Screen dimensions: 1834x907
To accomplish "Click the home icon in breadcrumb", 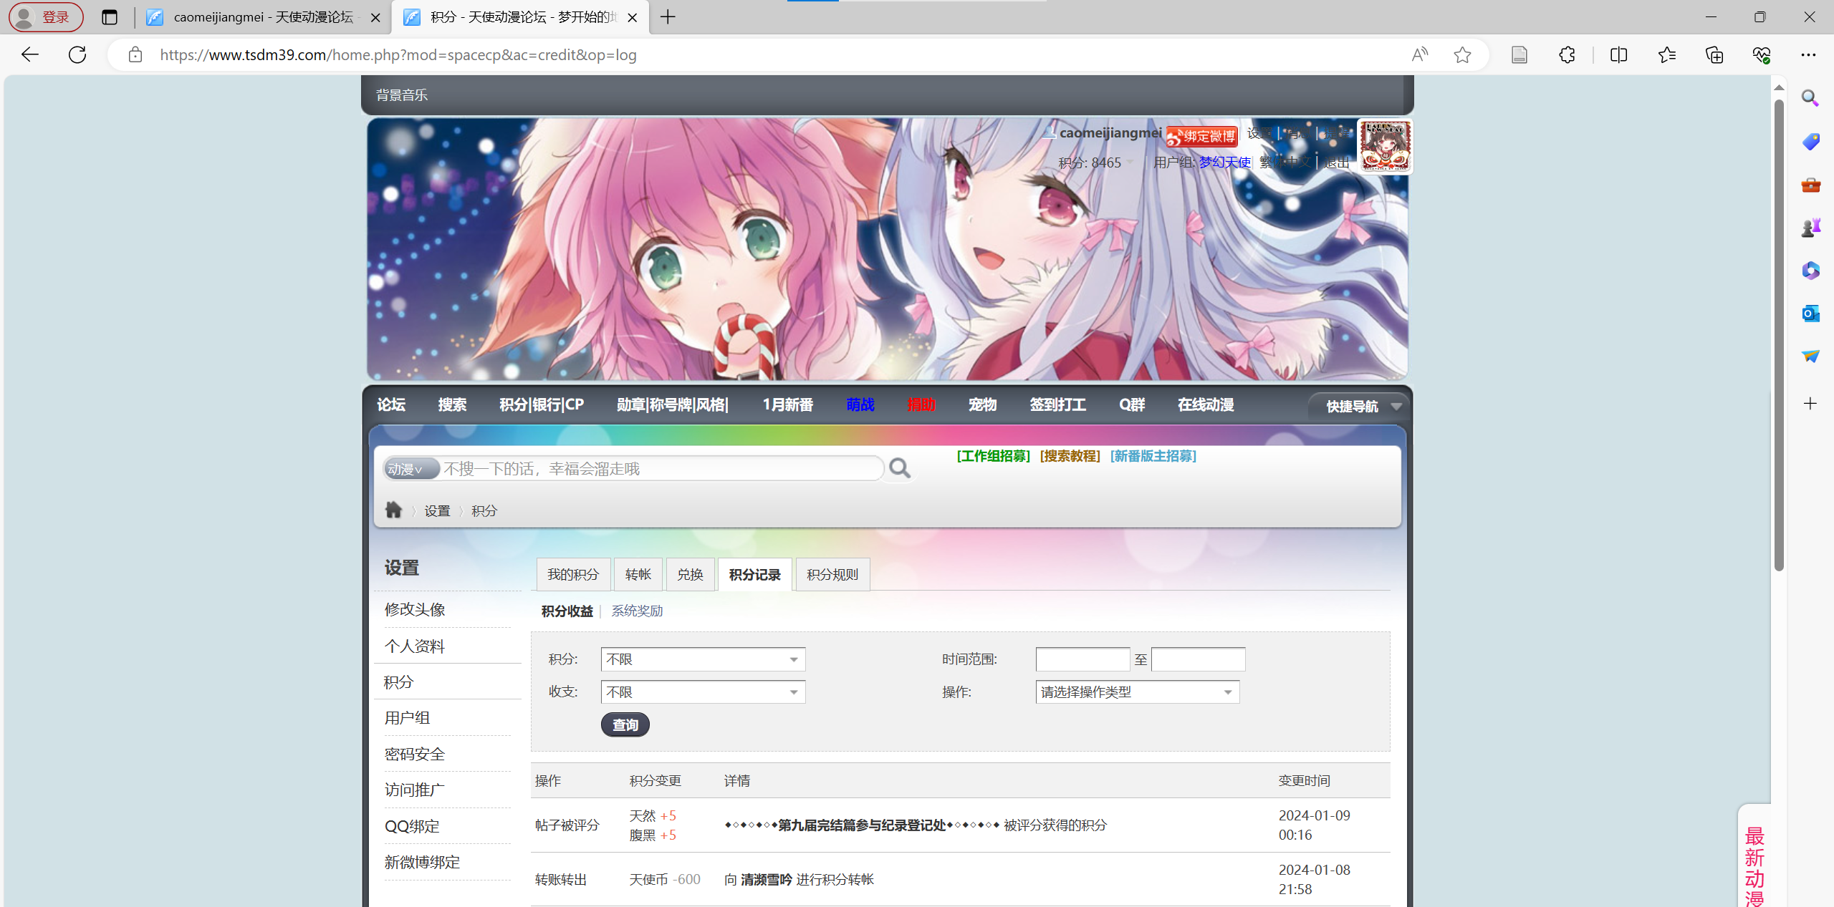I will point(393,510).
